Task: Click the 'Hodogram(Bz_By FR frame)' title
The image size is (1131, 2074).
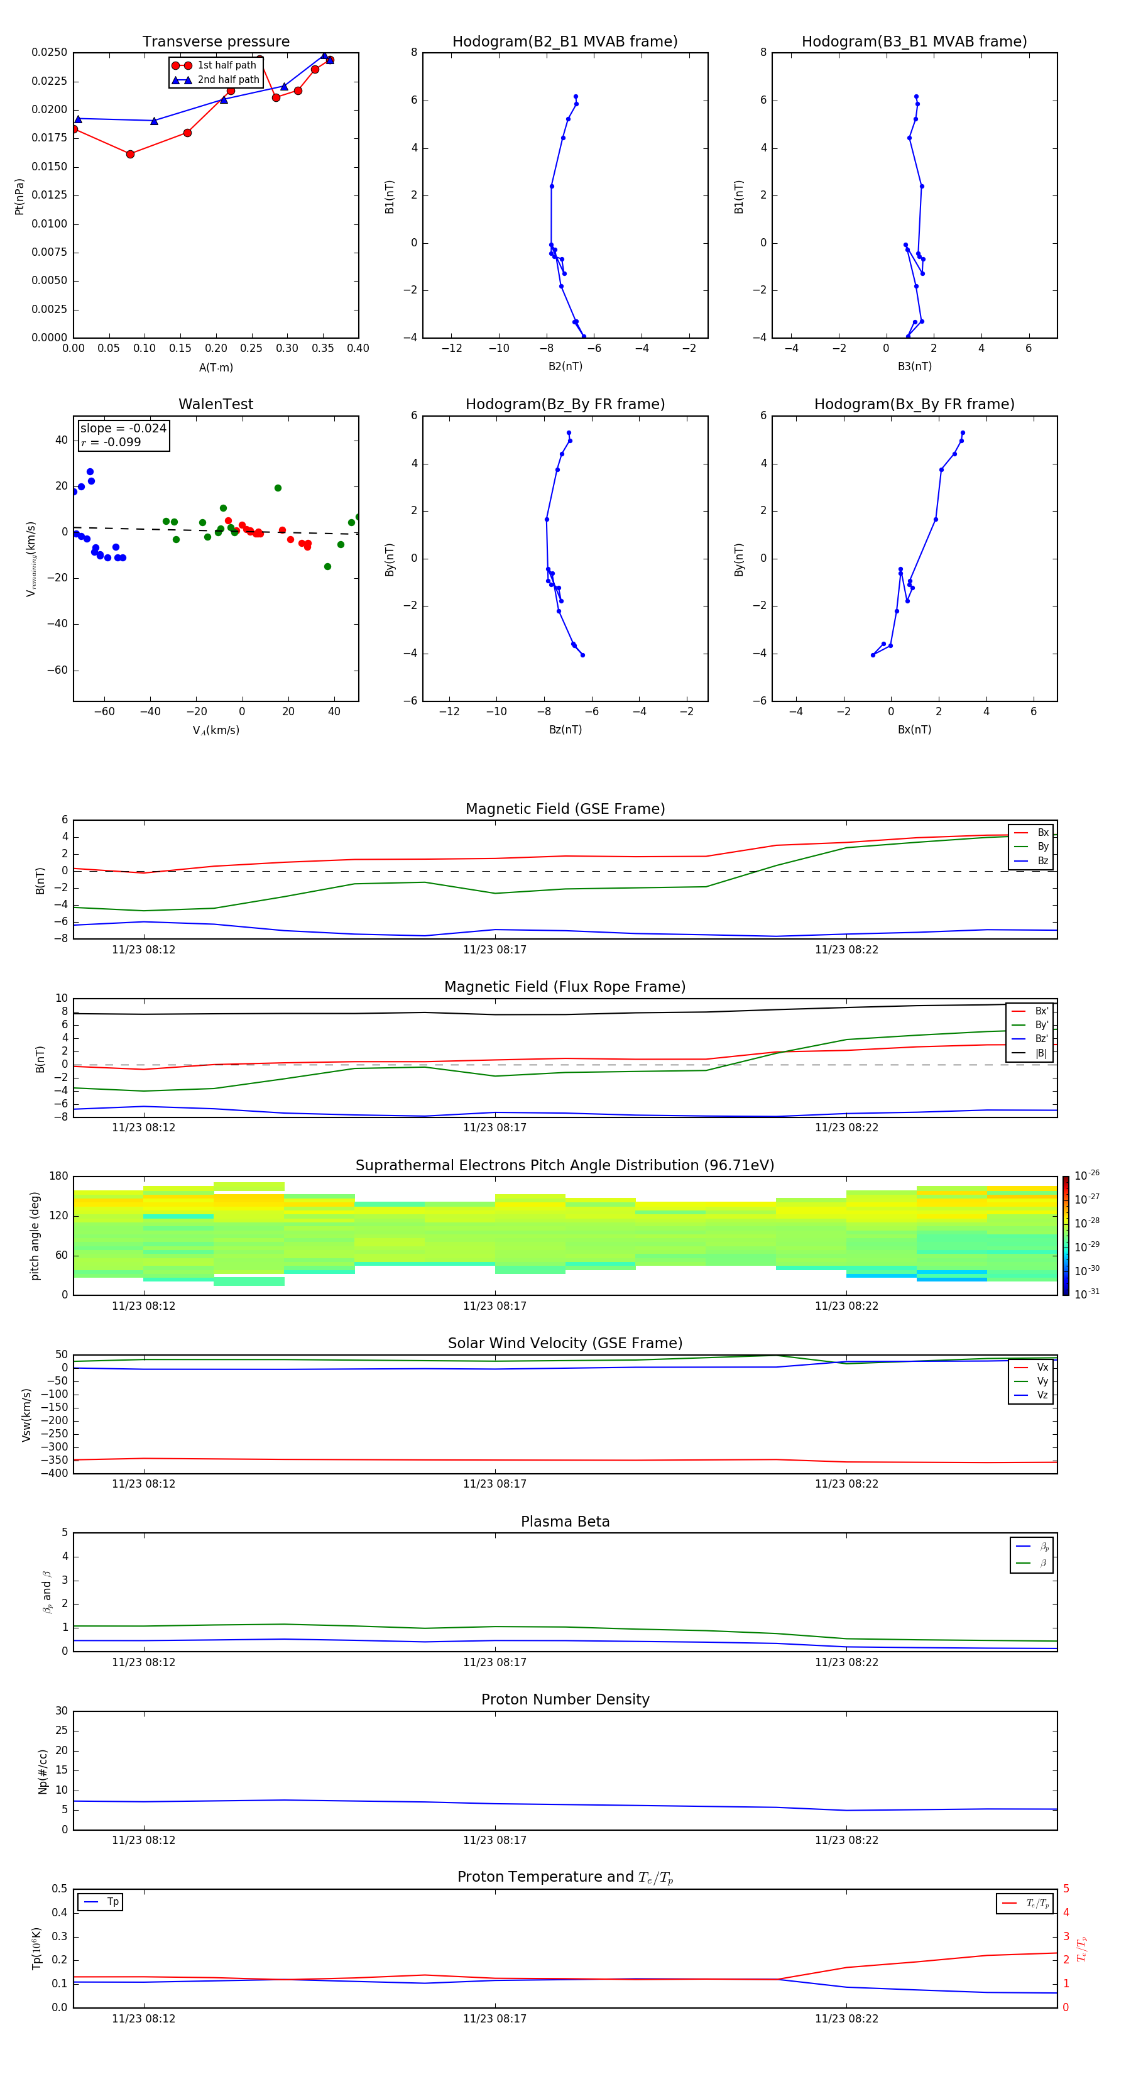Action: [565, 404]
